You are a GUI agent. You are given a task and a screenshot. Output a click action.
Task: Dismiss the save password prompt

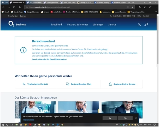point(136,118)
